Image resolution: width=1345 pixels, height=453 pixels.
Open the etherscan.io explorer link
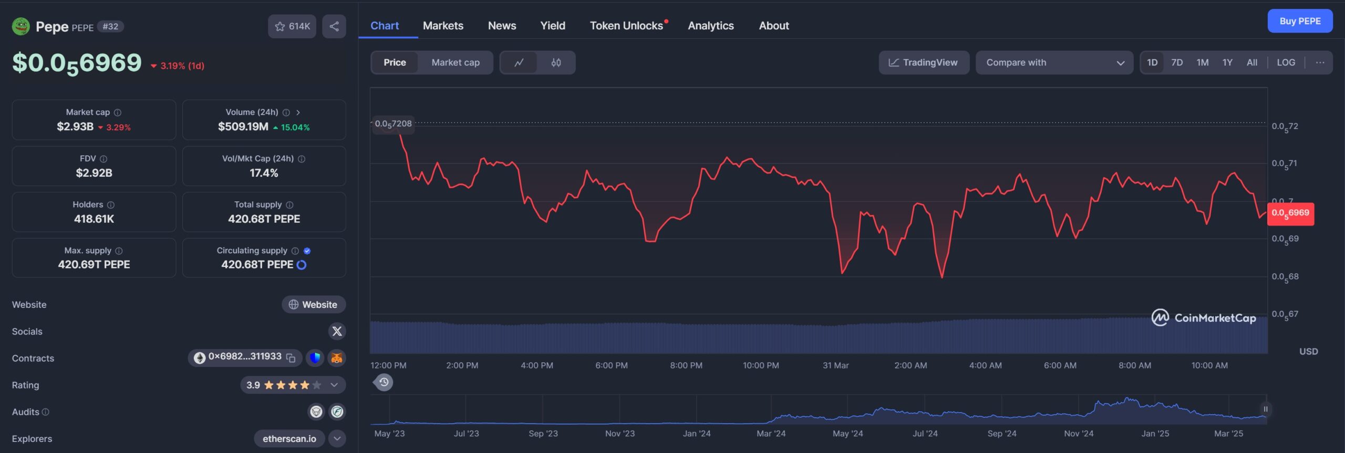(x=289, y=438)
